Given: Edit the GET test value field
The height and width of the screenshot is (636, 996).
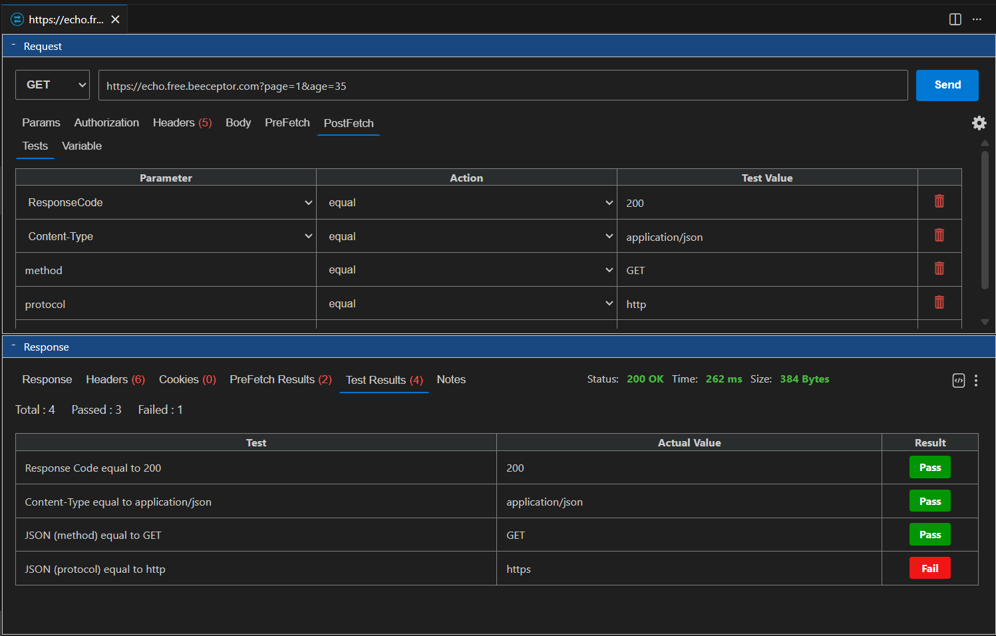Looking at the screenshot, I should 767,270.
